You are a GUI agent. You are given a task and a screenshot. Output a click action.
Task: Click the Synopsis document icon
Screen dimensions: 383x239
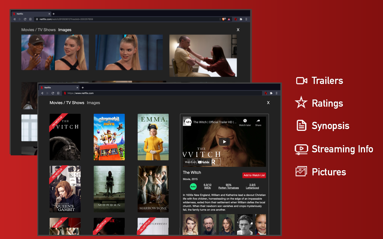click(x=301, y=125)
